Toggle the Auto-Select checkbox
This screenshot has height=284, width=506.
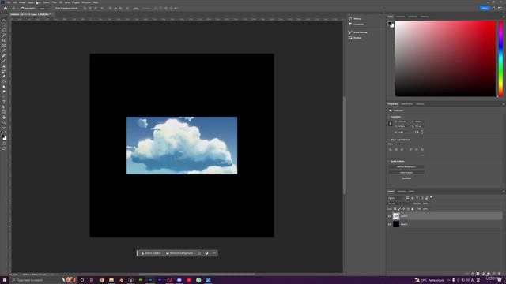pos(22,9)
